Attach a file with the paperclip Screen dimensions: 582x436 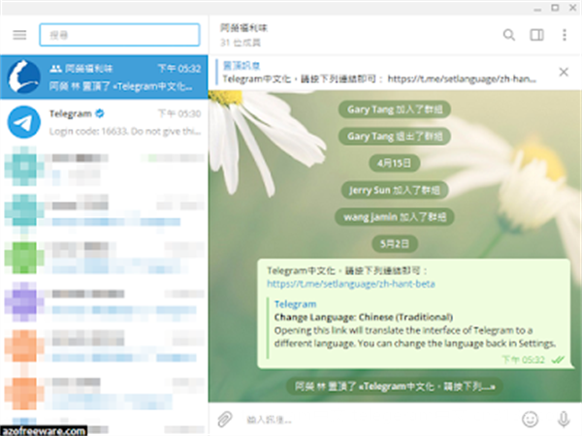(225, 419)
